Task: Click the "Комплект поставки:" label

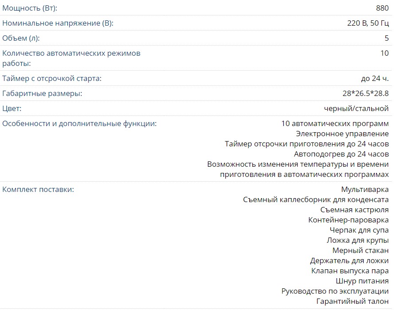Action: 38,189
